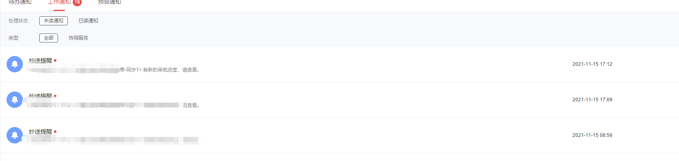
Task: Click the red 16 badge on 工作通知
Action: click(x=77, y=2)
